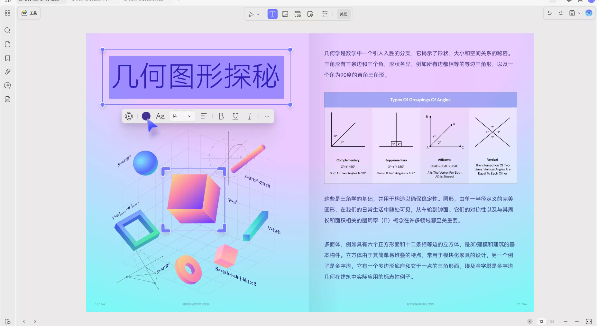Screen dimensions: 597x326
Task: Open the AI assistant in the top-right corner
Action: [x=589, y=13]
